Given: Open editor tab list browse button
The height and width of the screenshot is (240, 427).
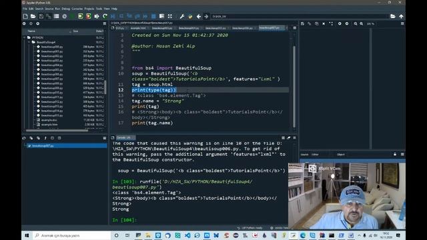Looking at the screenshot, I should pos(113,28).
